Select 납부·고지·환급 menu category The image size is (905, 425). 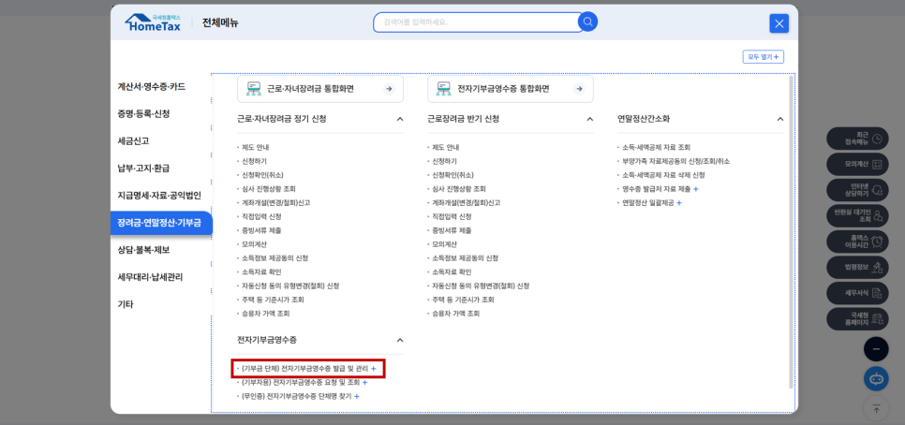[143, 169]
